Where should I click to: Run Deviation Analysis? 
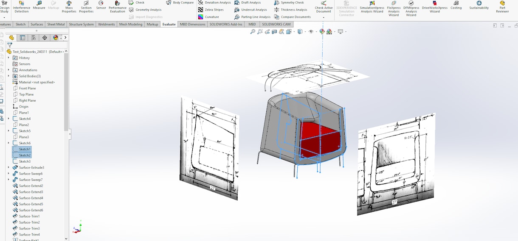[x=214, y=3]
